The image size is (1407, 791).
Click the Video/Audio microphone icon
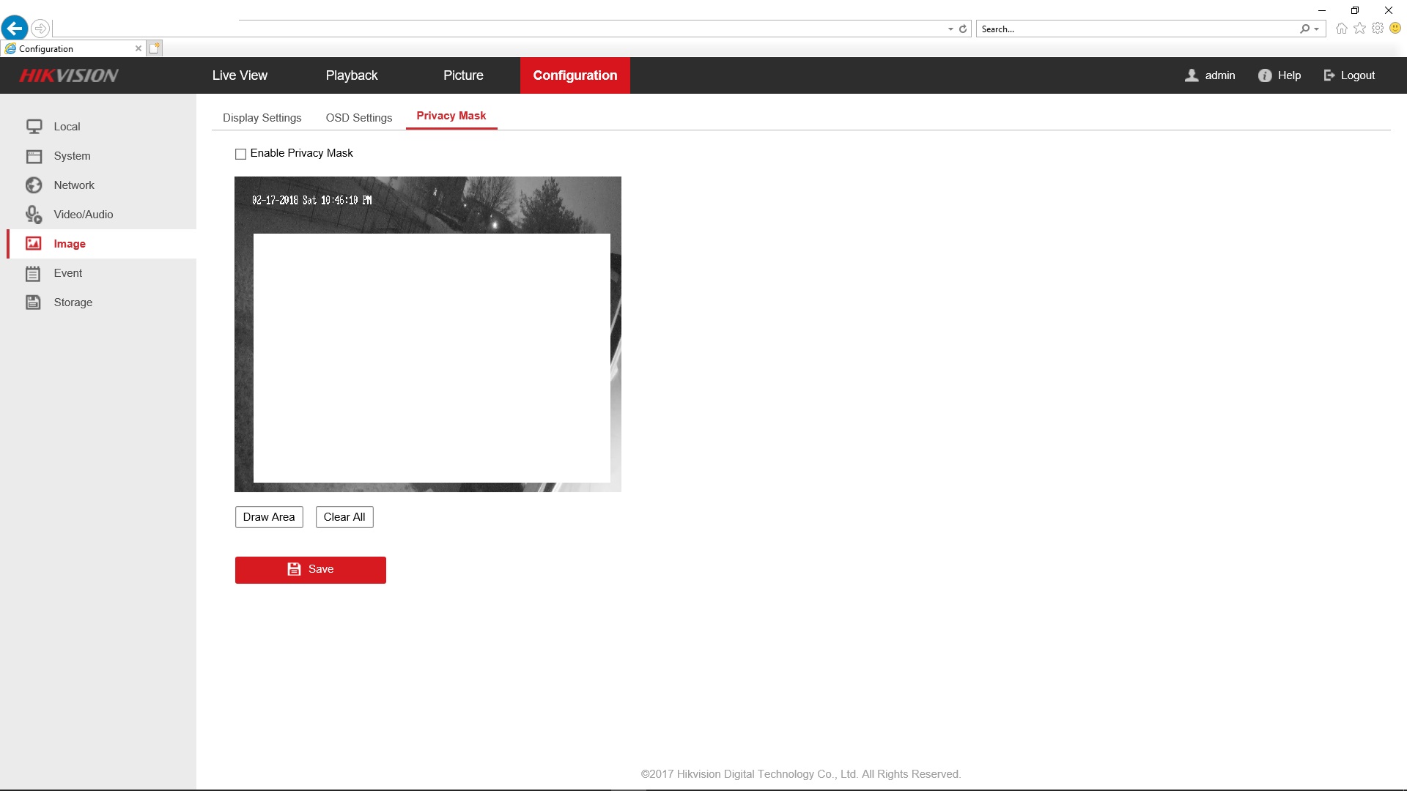tap(34, 215)
